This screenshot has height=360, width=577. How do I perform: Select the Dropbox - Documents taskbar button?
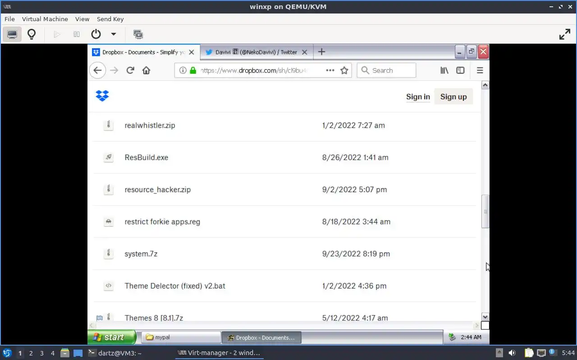tap(261, 337)
